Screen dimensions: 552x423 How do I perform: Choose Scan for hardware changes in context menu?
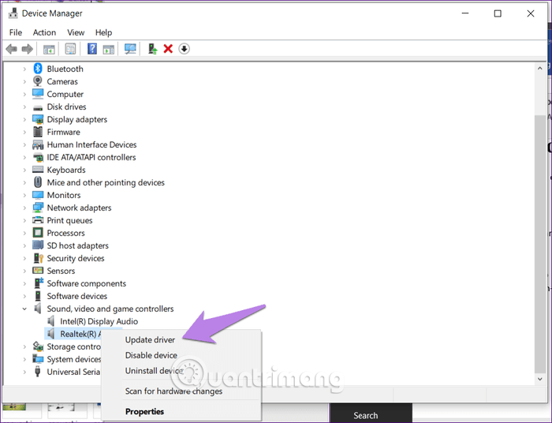tap(173, 391)
